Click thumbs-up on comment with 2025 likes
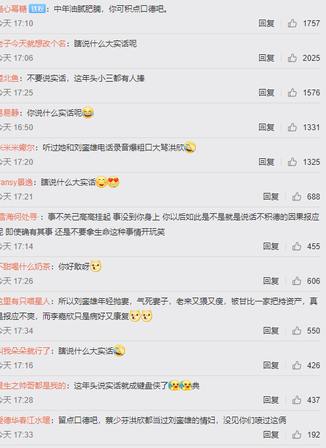This screenshot has width=326, height=448. click(292, 58)
